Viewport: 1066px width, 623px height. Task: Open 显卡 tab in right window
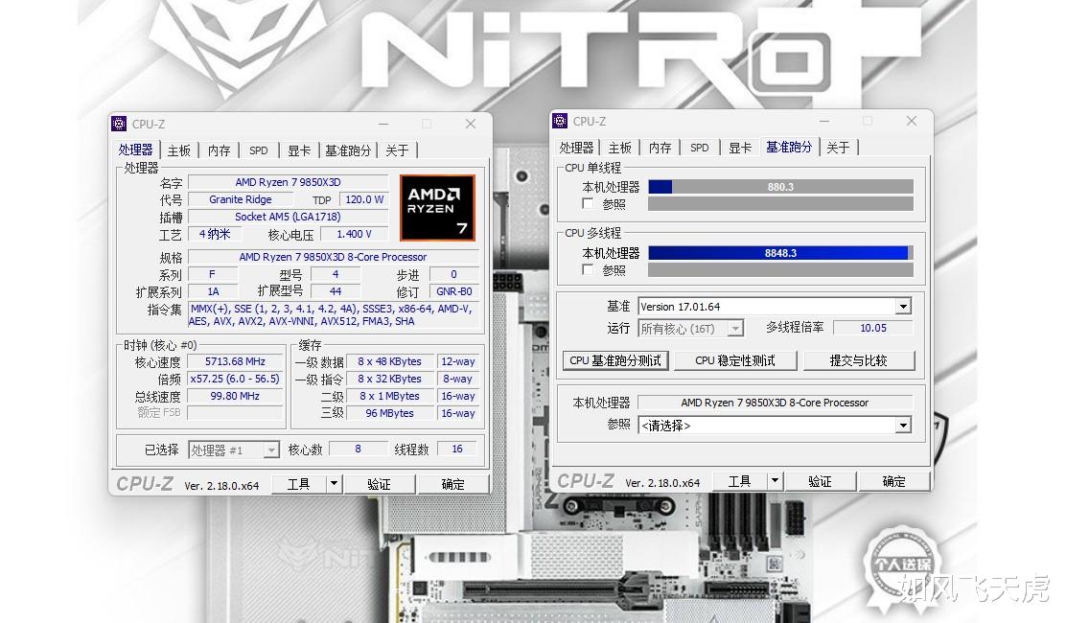pos(740,148)
